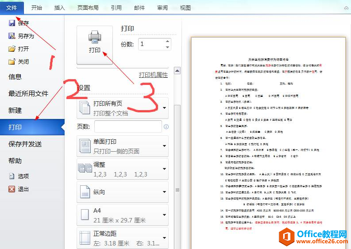Expand the 单面打印 dropdown arrow
This screenshot has width=351, height=249.
[165, 146]
